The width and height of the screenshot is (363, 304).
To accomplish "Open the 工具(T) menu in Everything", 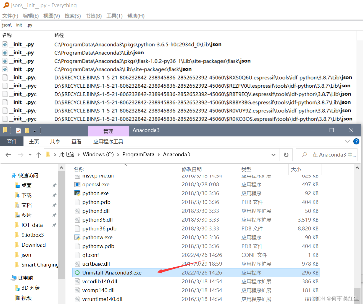I will (x=115, y=16).
